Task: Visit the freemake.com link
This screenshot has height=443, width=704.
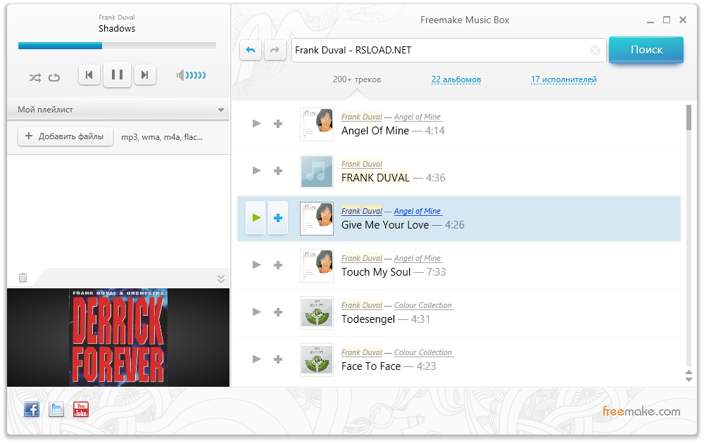Action: pyautogui.click(x=641, y=411)
